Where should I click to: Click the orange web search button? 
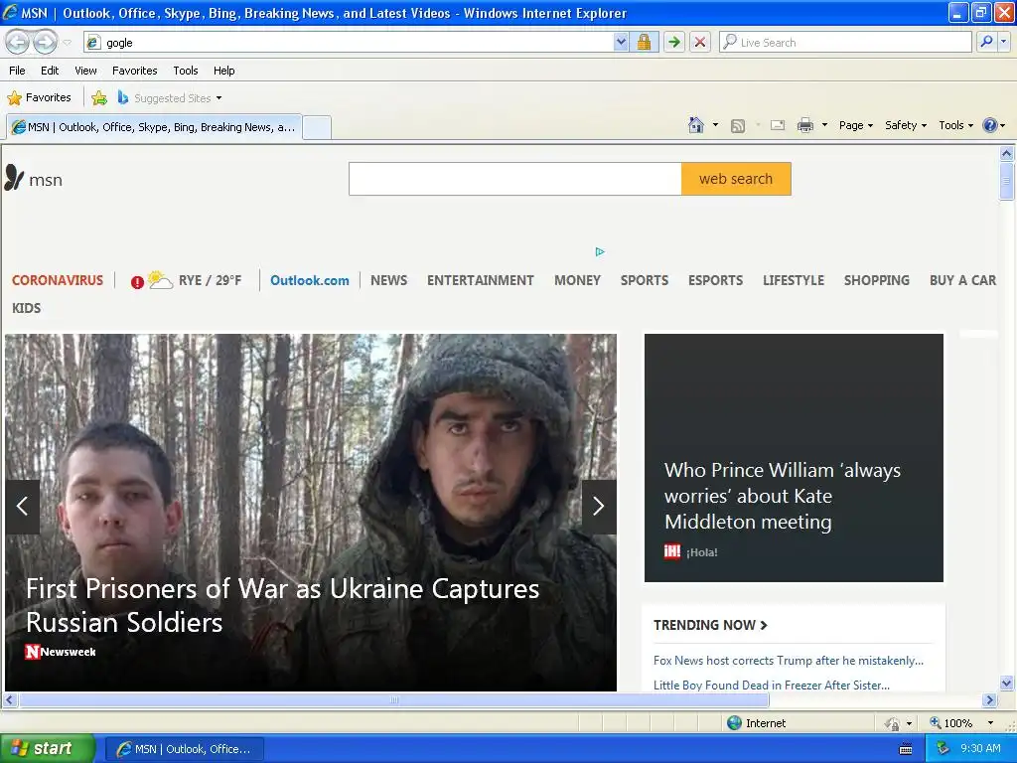736,179
